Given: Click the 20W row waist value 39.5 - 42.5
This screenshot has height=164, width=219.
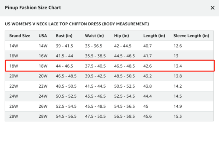Looking at the screenshot, I should click(x=95, y=76).
